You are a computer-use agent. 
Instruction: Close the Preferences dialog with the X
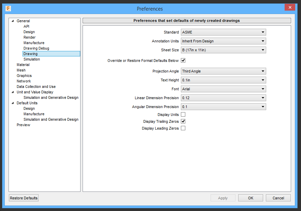click(x=290, y=7)
